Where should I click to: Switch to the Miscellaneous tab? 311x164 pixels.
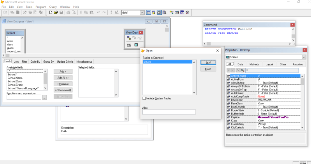84,62
